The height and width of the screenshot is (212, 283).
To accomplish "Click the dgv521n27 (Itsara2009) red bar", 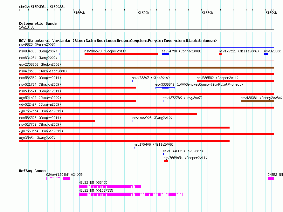I will [78, 101].
